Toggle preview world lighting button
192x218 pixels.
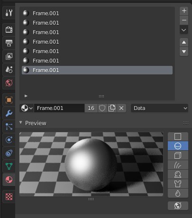pos(178,206)
